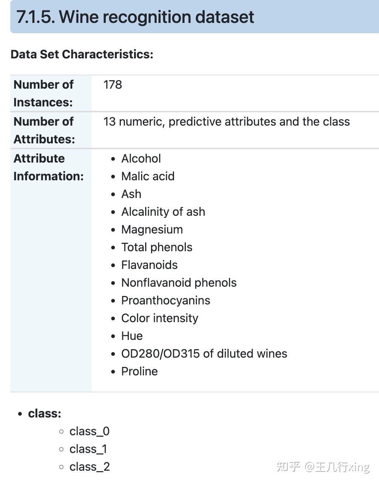The width and height of the screenshot is (379, 484).
Task: Select "Nonflavanoid phenols" in the list
Action: [x=179, y=283]
